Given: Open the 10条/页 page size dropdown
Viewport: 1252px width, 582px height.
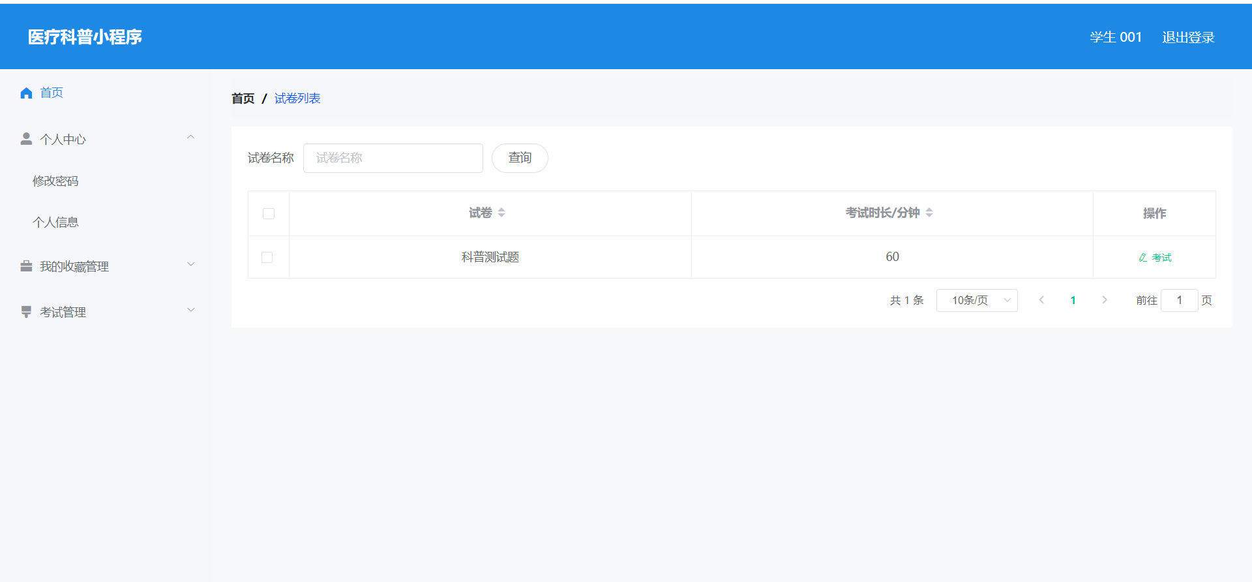Looking at the screenshot, I should click(977, 300).
